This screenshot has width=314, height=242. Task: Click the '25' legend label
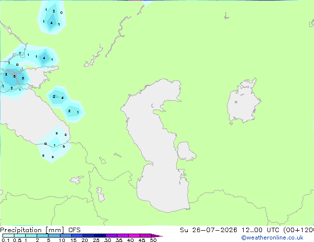coord(96,240)
